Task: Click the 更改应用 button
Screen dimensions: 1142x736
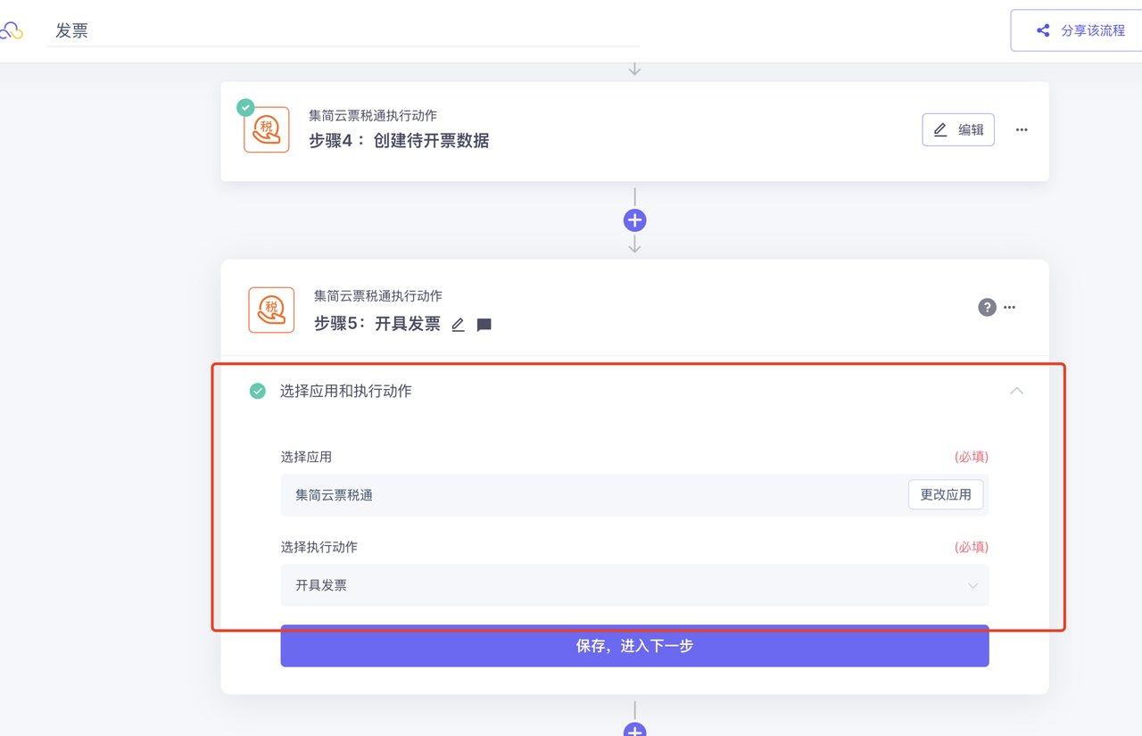Action: point(946,494)
